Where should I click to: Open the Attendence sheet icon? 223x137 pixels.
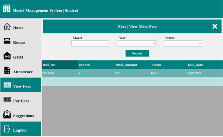coord(7,70)
